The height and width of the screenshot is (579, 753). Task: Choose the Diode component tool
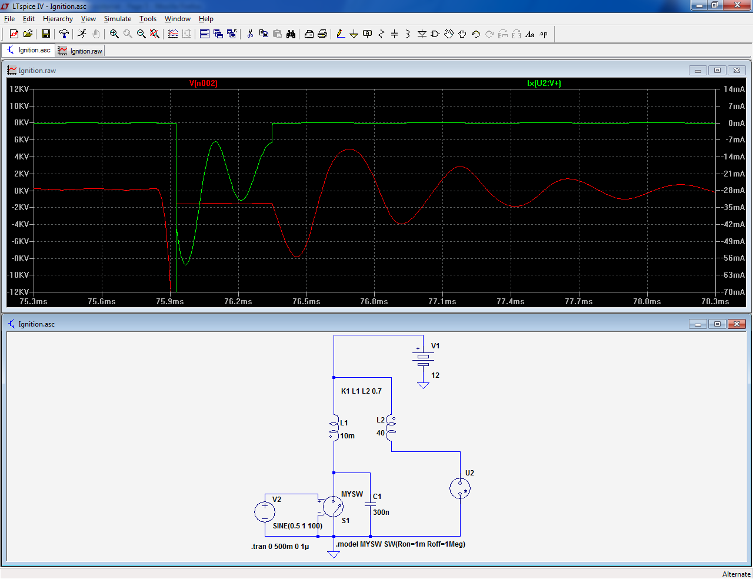click(422, 34)
